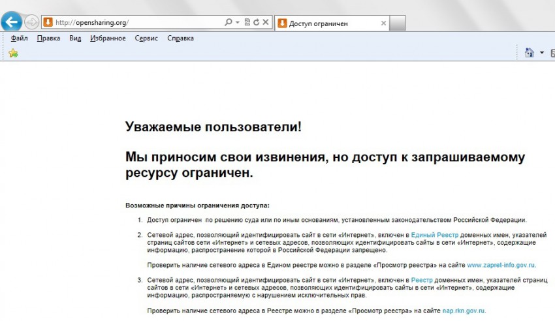Click the Home icon in command bar
Viewport: 555px width, 321px height.
pyautogui.click(x=530, y=53)
